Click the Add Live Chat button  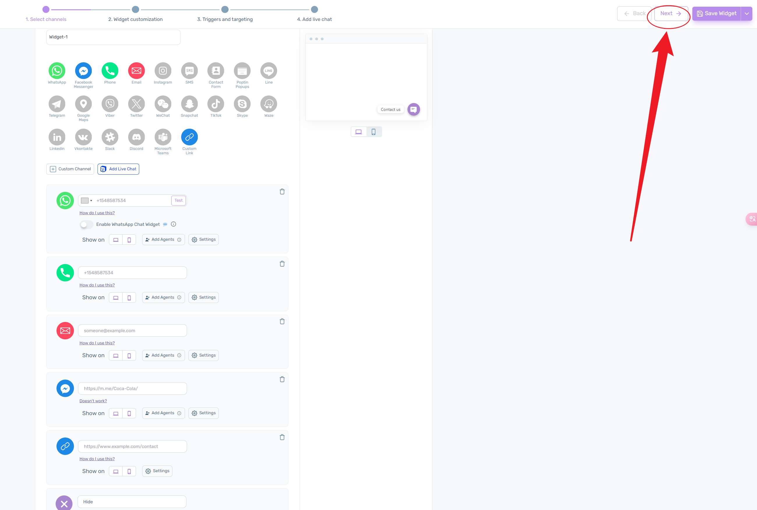tap(118, 169)
